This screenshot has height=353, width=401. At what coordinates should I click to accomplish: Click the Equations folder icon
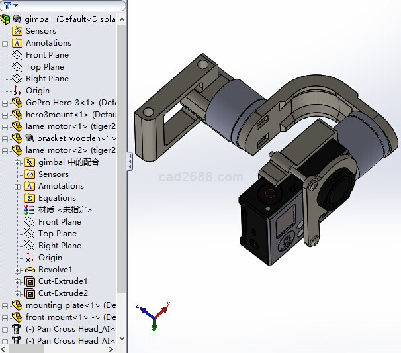point(30,198)
